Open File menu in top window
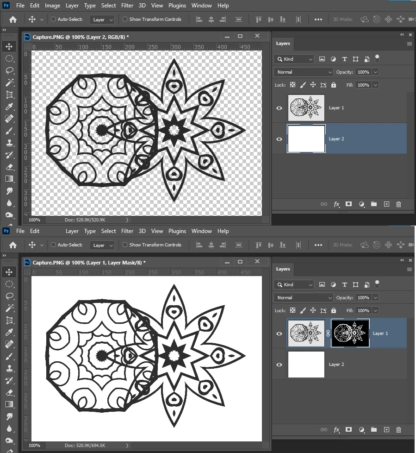Screen dimensions: 416x453 pyautogui.click(x=20, y=6)
